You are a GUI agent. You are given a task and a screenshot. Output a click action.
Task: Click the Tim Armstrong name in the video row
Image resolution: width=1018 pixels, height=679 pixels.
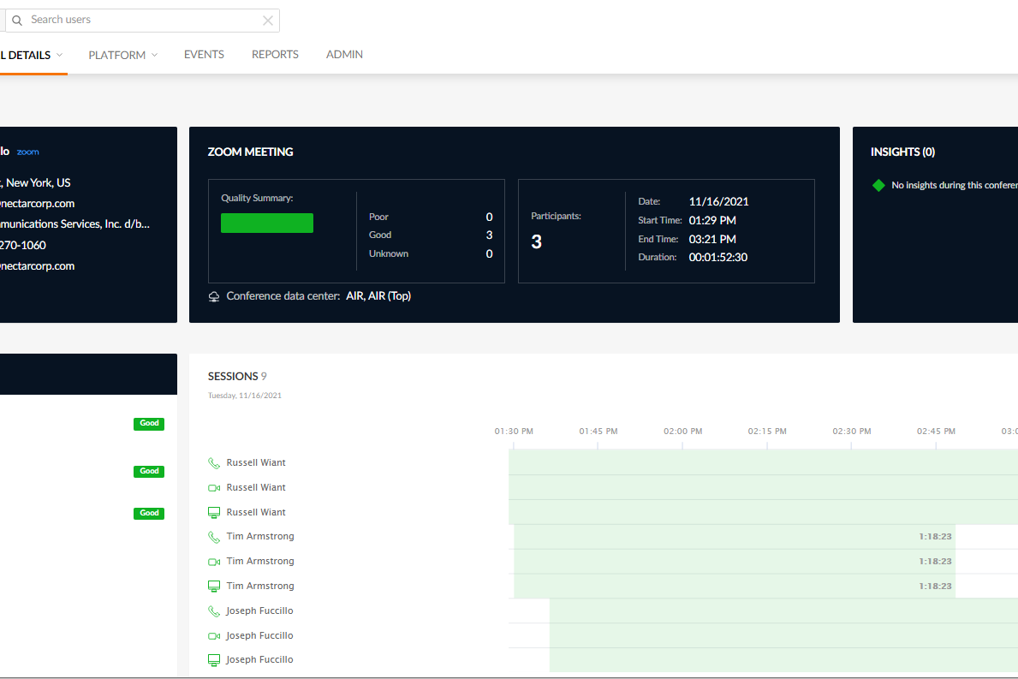(260, 561)
